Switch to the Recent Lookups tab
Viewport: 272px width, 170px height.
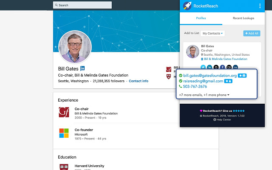(244, 18)
